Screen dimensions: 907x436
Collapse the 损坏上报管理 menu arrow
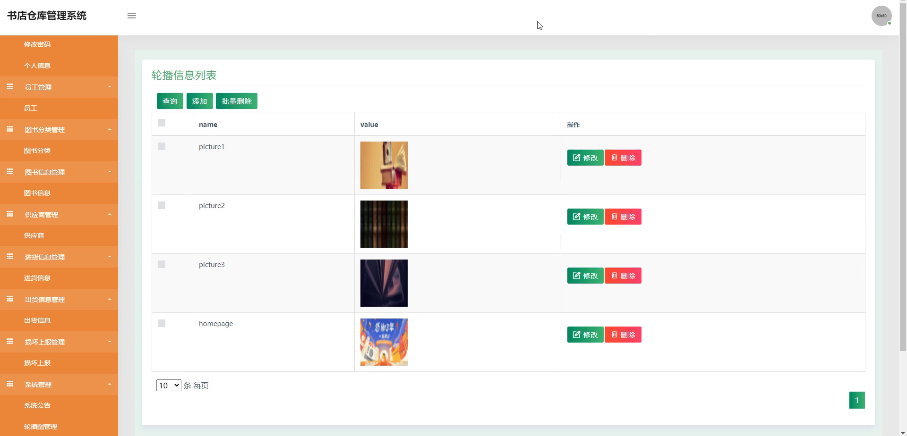coord(110,342)
